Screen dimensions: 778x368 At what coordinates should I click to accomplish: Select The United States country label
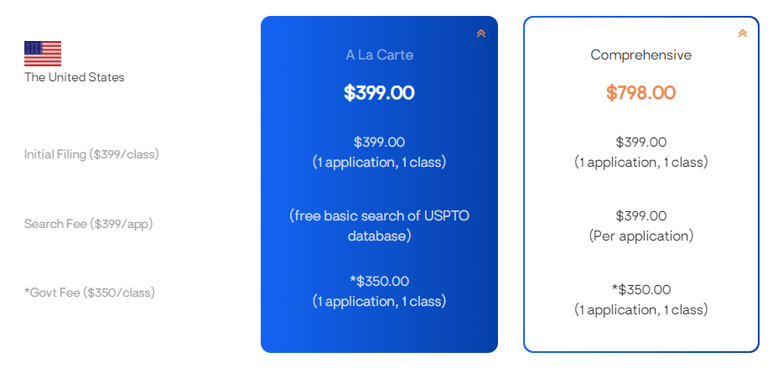(x=74, y=77)
